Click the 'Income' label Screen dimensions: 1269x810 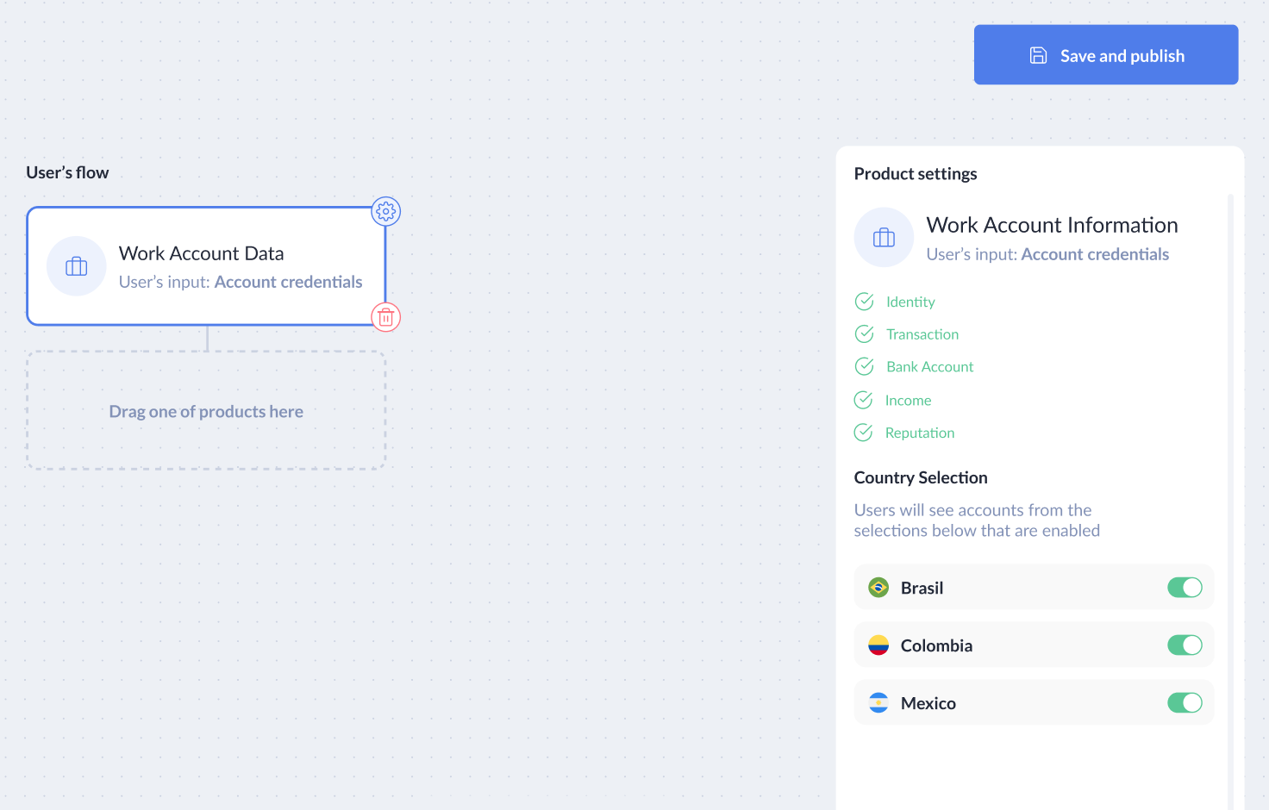pos(908,401)
